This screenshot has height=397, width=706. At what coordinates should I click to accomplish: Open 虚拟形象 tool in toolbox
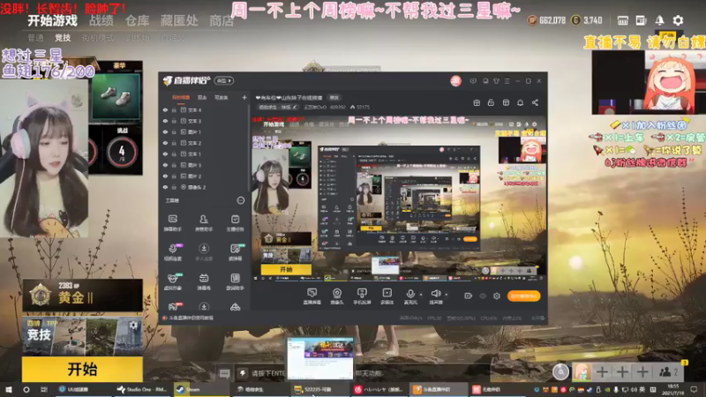pos(172,281)
